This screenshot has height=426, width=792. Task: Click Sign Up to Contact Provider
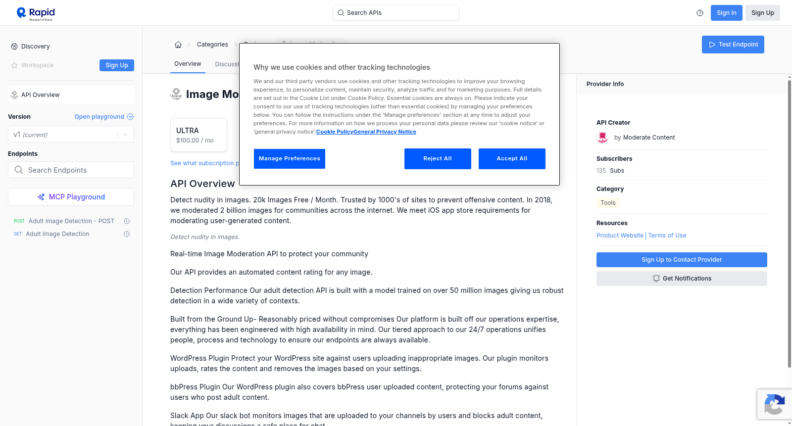tap(682, 260)
